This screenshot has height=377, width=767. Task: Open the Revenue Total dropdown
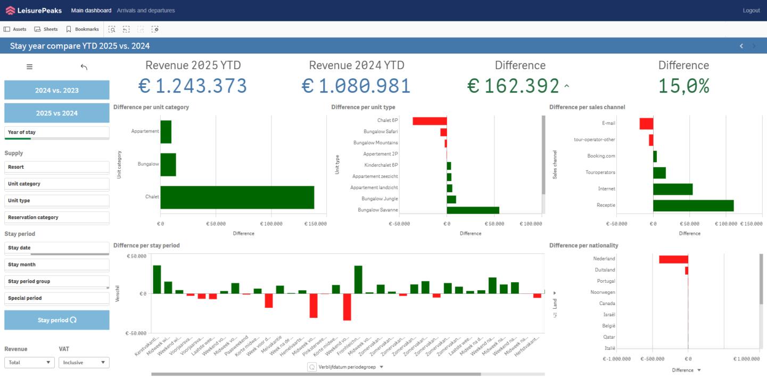click(x=29, y=363)
